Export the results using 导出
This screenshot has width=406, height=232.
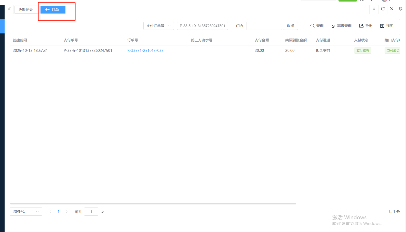click(x=366, y=26)
